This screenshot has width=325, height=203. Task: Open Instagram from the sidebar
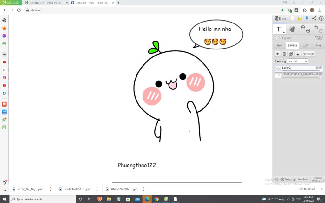[4, 78]
